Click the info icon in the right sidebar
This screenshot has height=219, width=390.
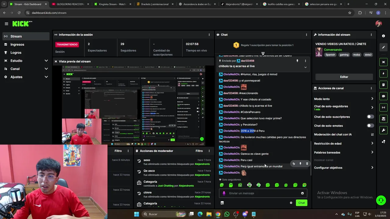pyautogui.click(x=383, y=36)
